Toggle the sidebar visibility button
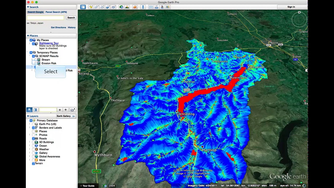334x188 pixels. point(83,7)
